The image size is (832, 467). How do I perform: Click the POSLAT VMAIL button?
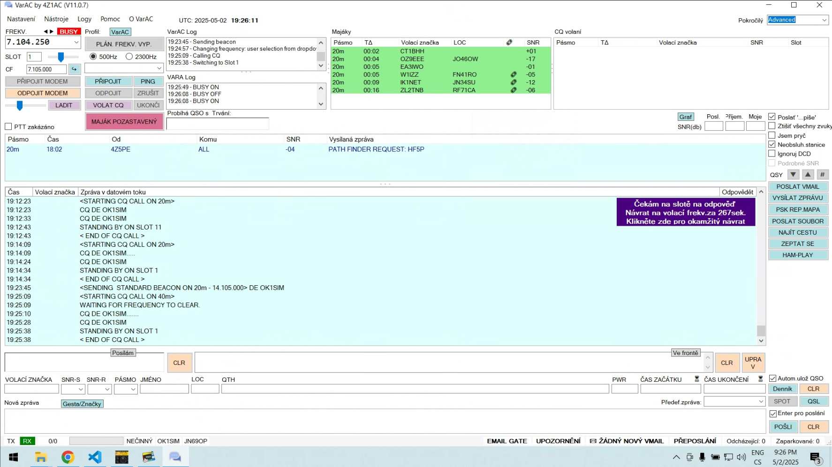[x=798, y=186]
